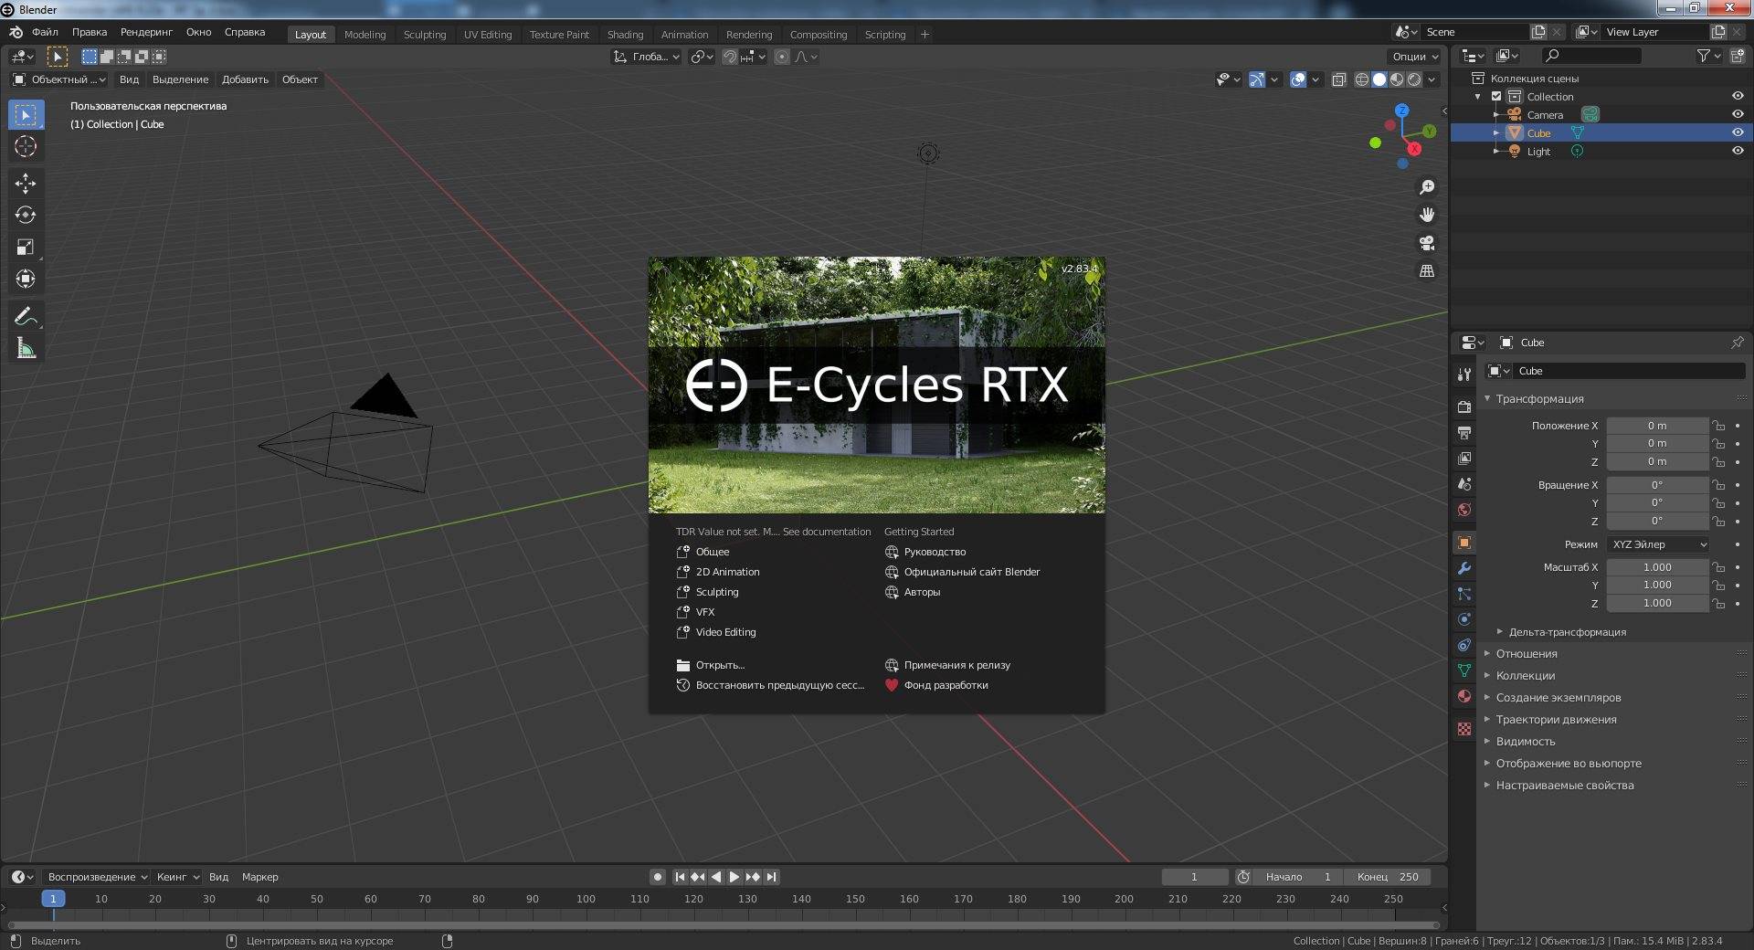
Task: Click the pan view hand icon
Action: [1427, 216]
